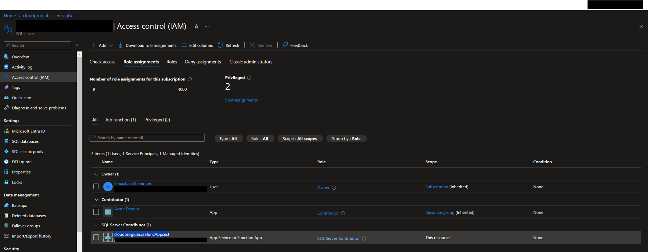Open Locks in settings
The width and height of the screenshot is (648, 252).
pos(17,182)
